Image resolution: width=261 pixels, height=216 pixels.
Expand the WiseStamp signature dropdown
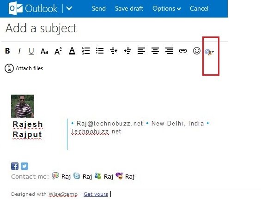(209, 52)
